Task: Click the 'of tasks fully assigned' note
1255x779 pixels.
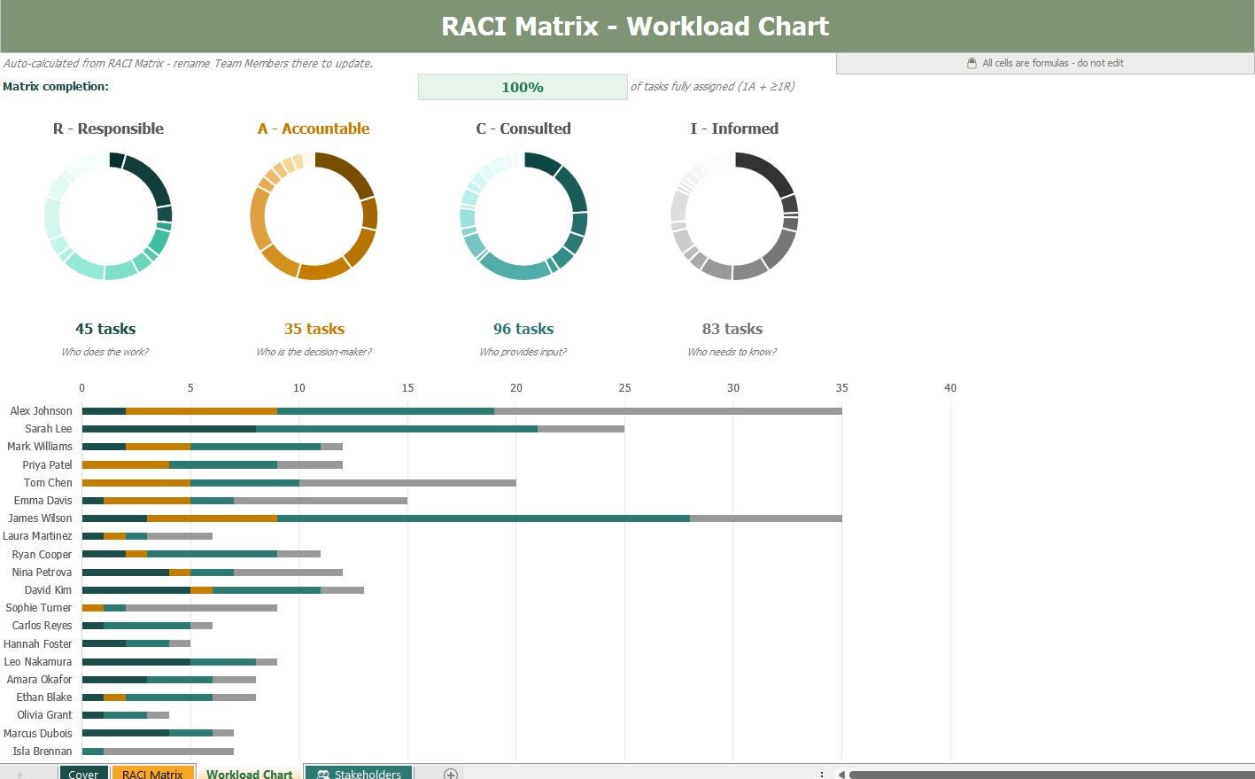Action: coord(712,87)
